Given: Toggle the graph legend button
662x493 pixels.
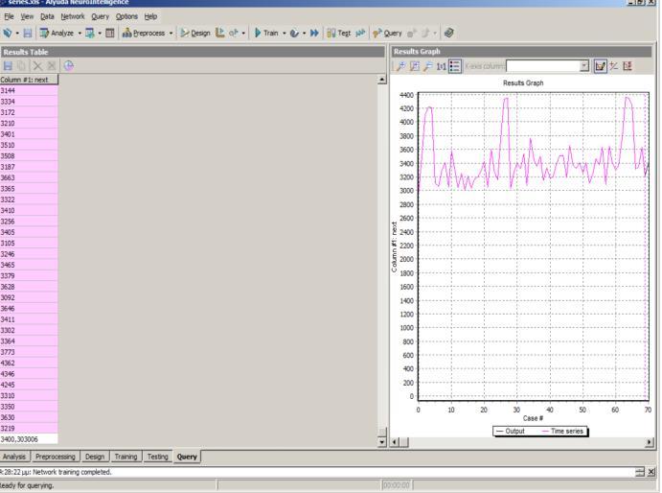Looking at the screenshot, I should pyautogui.click(x=455, y=66).
